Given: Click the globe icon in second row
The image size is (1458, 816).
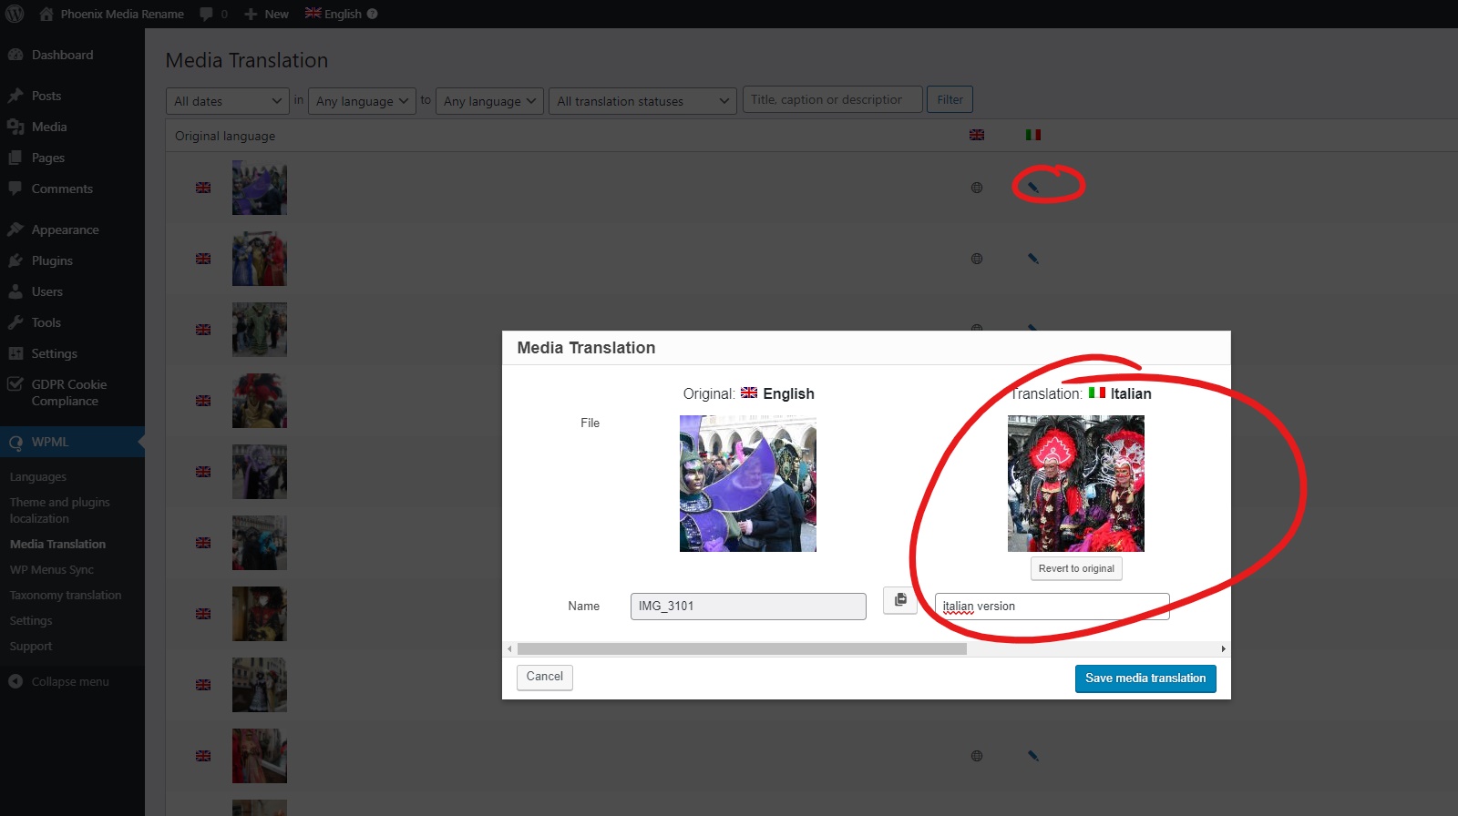Looking at the screenshot, I should click(977, 259).
